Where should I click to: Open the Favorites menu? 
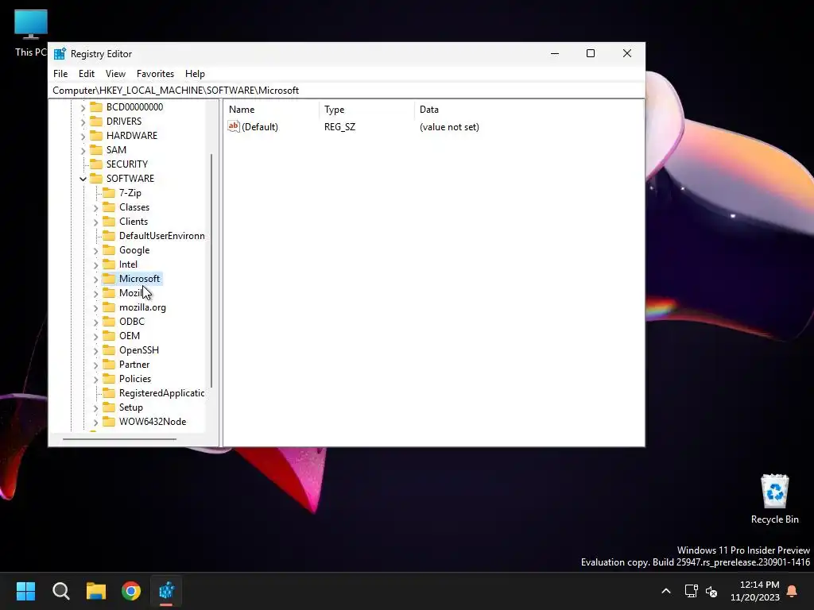tap(155, 74)
